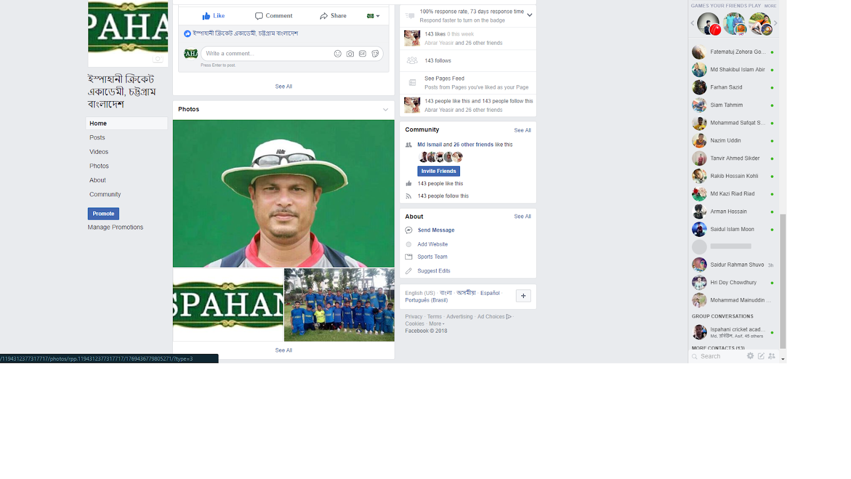Attach a photo using the camera icon
The image size is (851, 479).
pyautogui.click(x=350, y=53)
